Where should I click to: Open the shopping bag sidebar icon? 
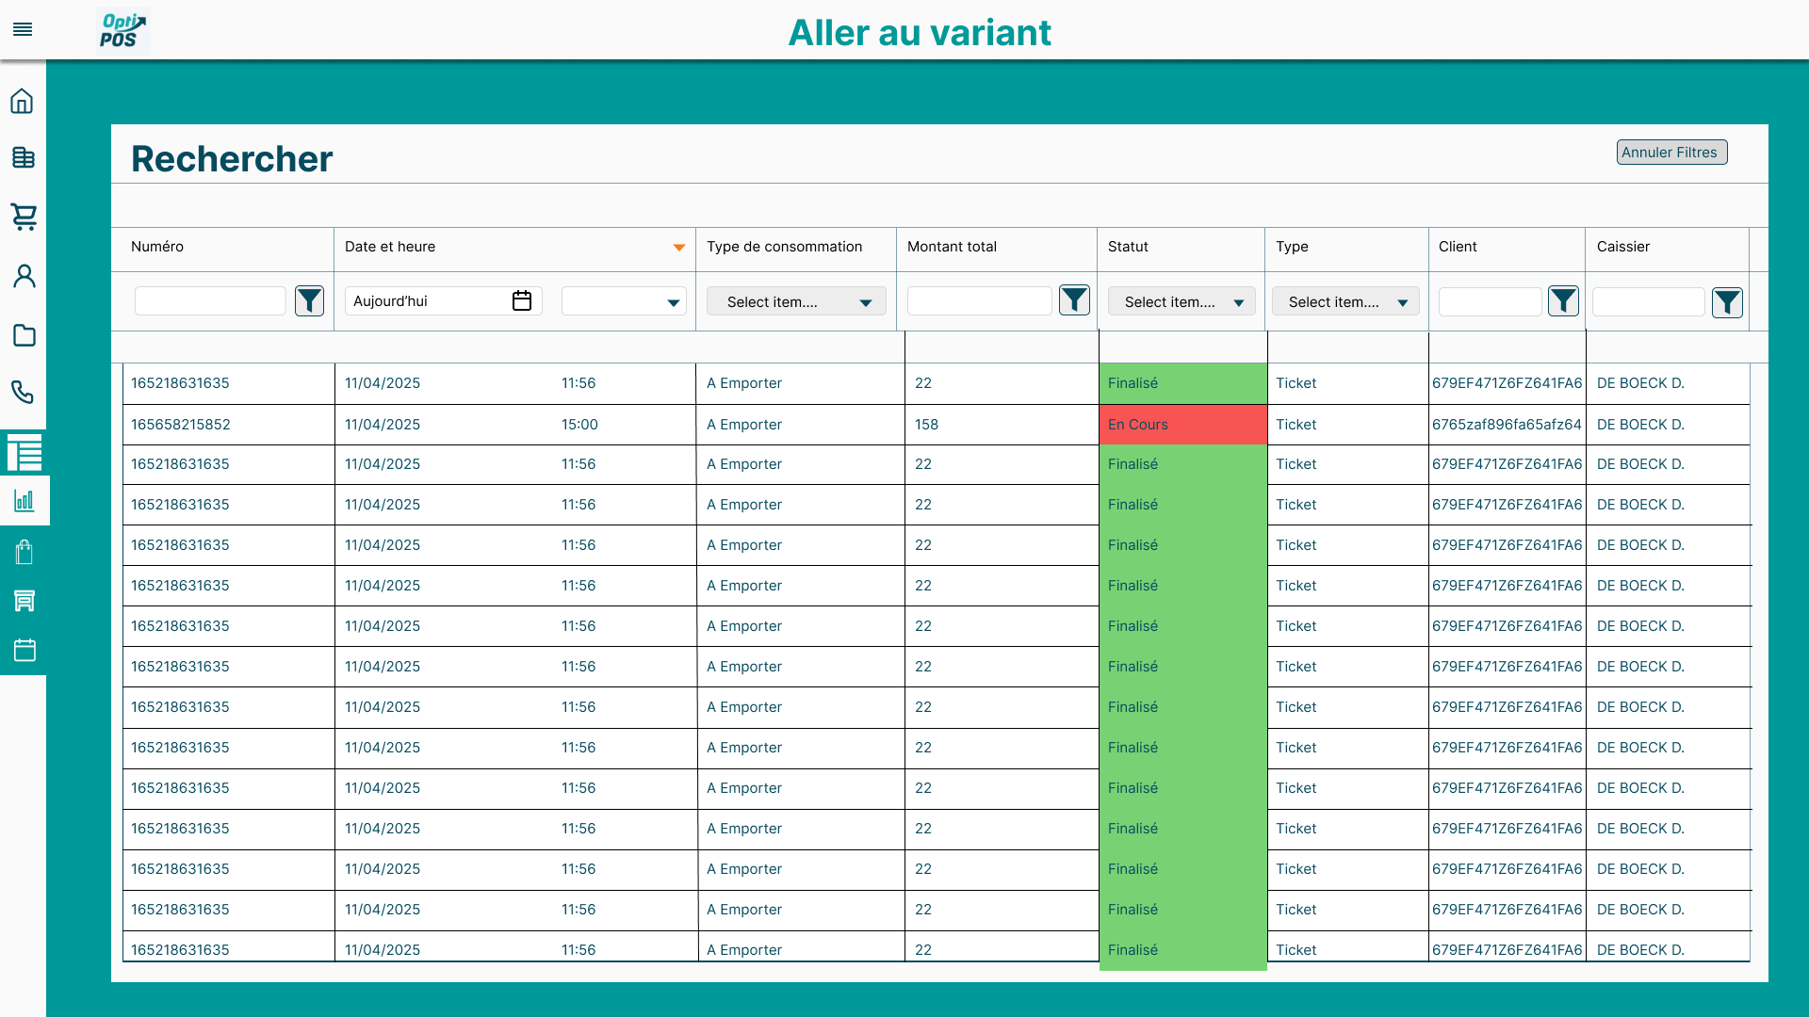tap(24, 552)
